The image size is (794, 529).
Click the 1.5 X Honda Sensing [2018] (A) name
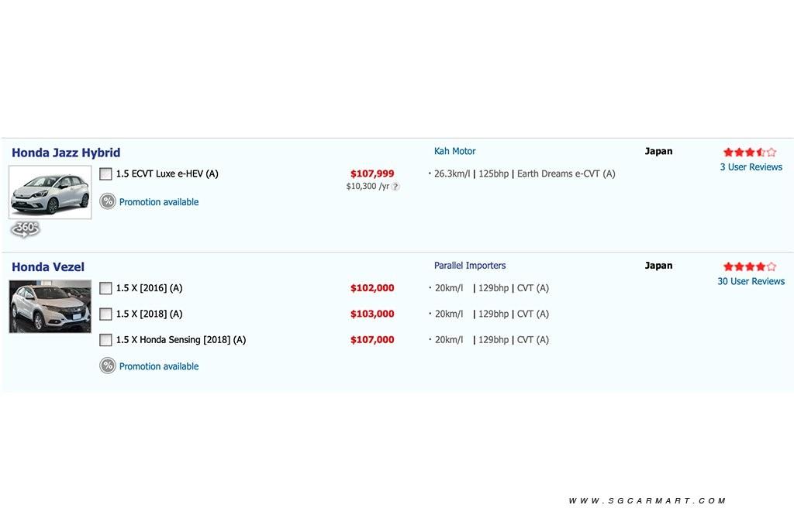[181, 339]
